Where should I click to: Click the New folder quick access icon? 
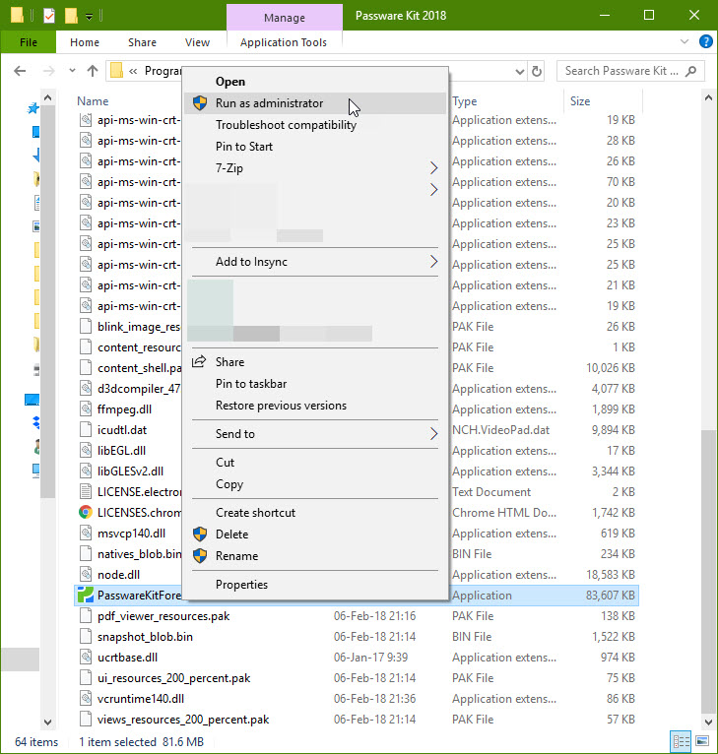point(71,16)
